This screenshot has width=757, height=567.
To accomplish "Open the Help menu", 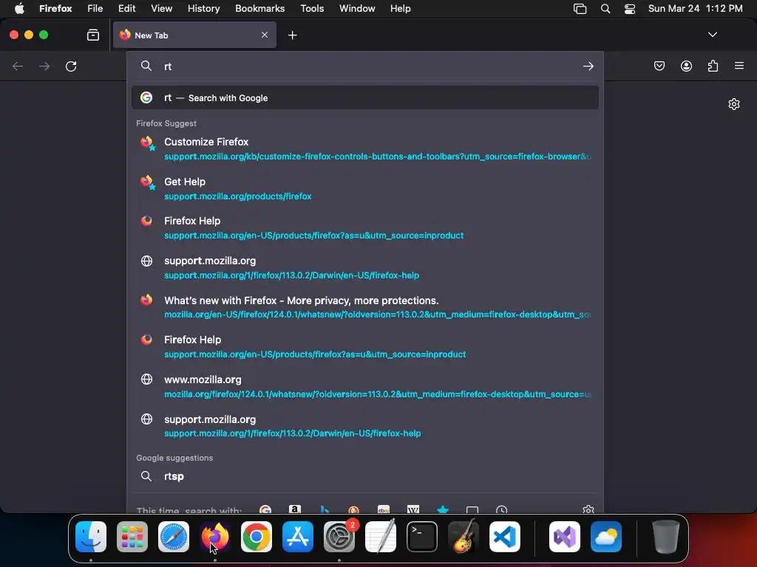I will (x=400, y=8).
